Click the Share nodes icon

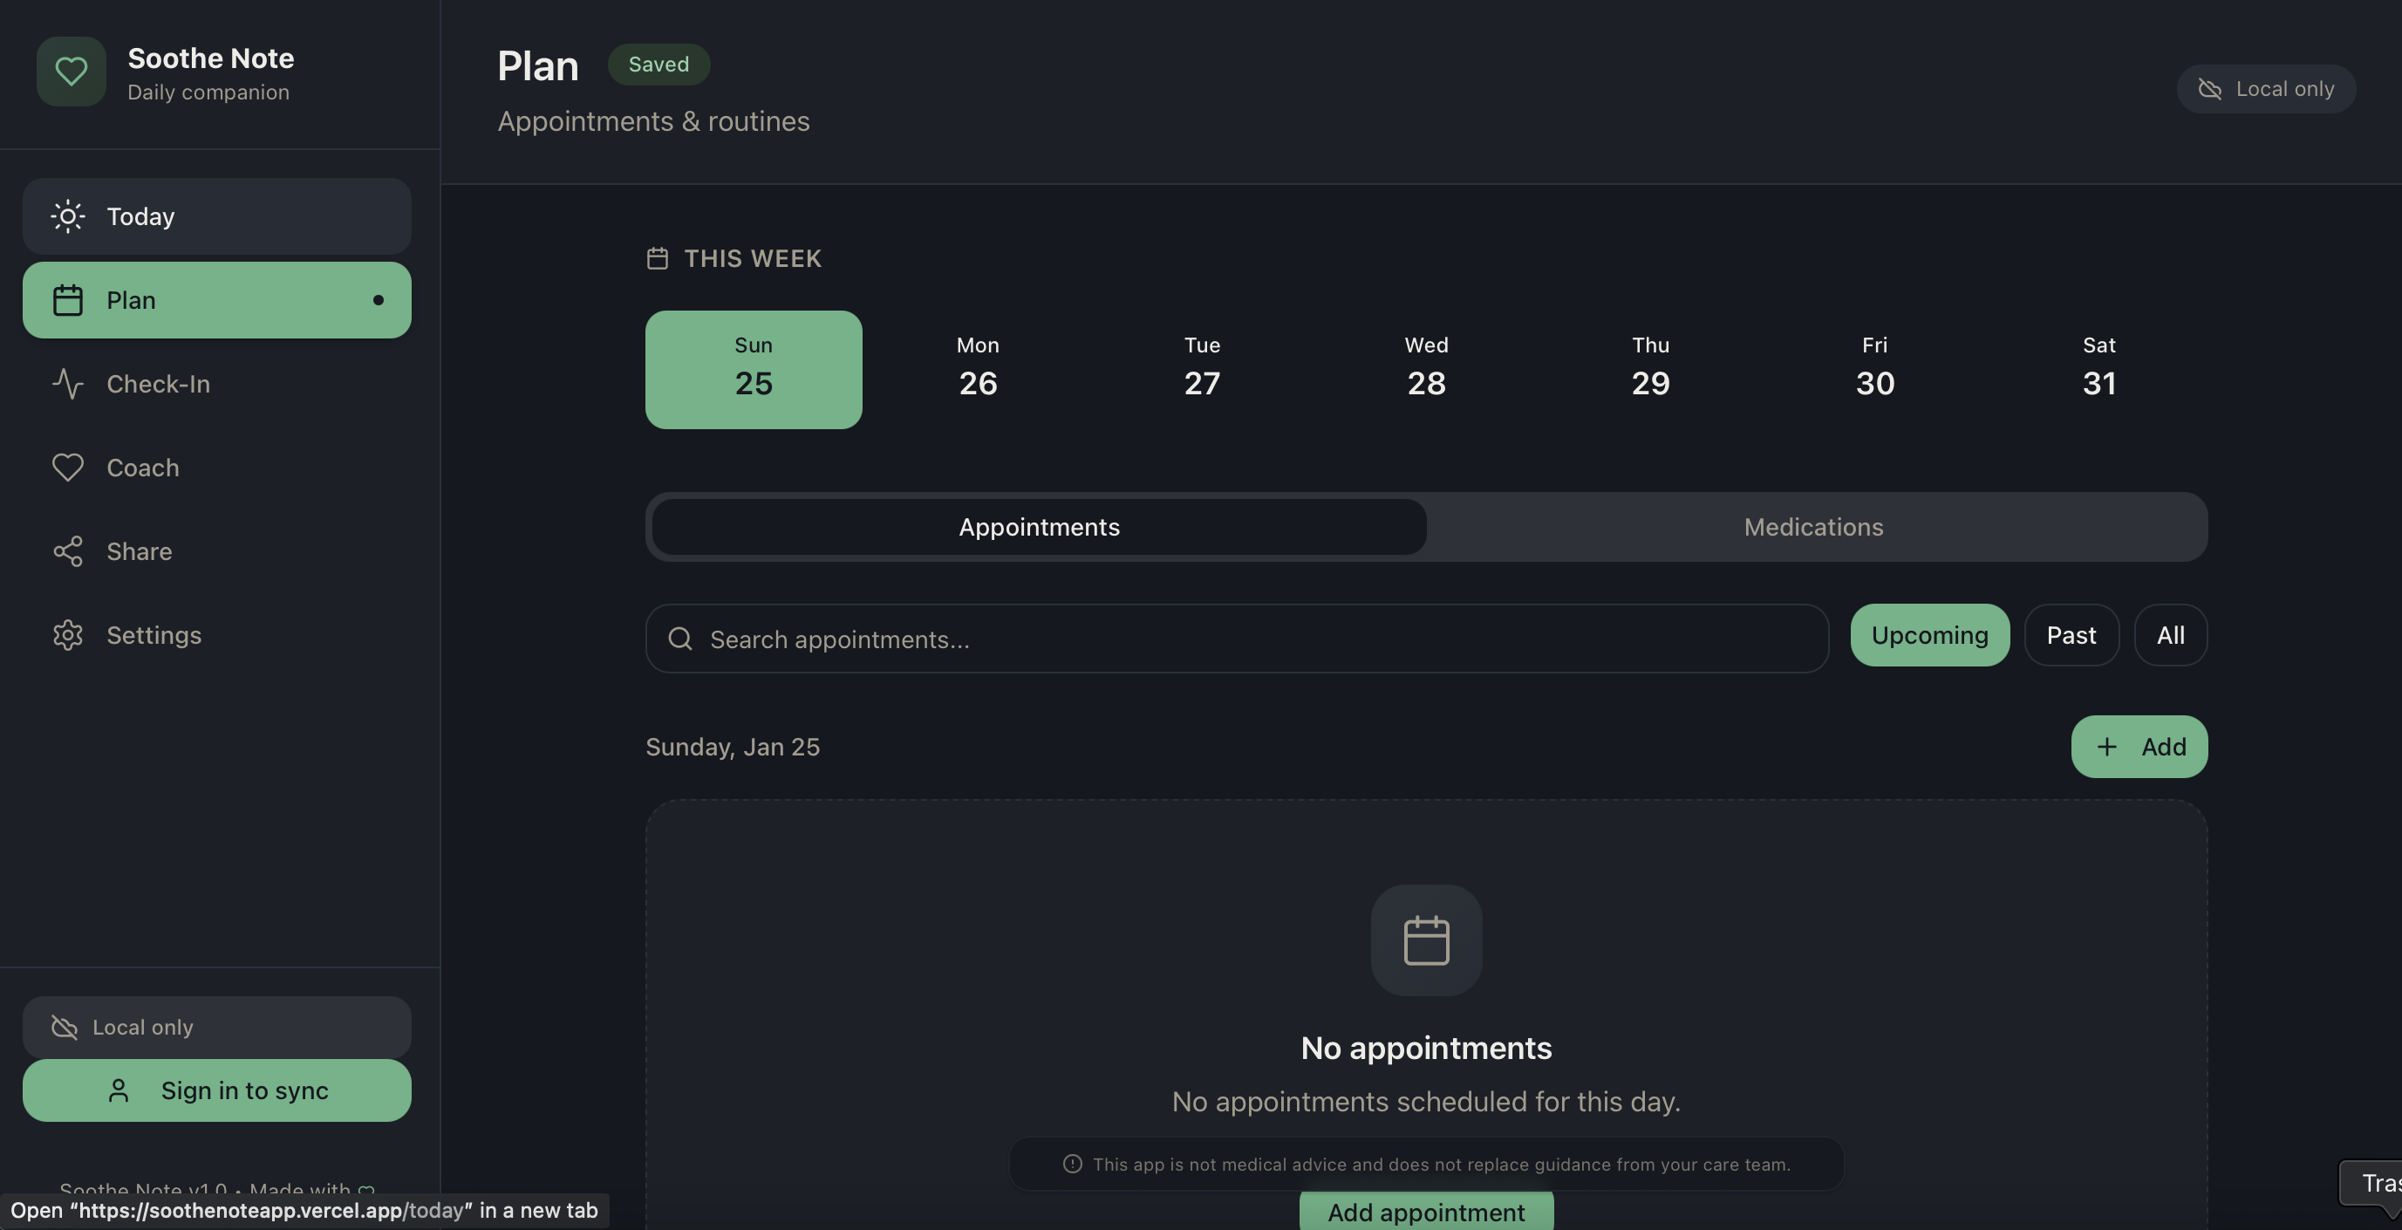click(67, 551)
